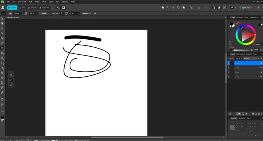The image size is (263, 141).
Task: Open the alignment options icon
Action: [x=206, y=8]
